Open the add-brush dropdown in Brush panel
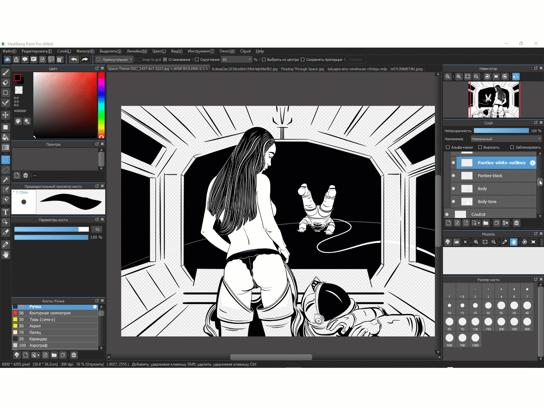The height and width of the screenshot is (408, 544). pyautogui.click(x=38, y=355)
